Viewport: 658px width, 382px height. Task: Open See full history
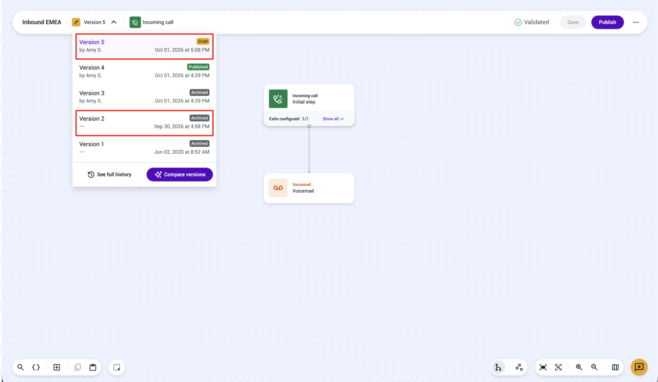tap(109, 174)
